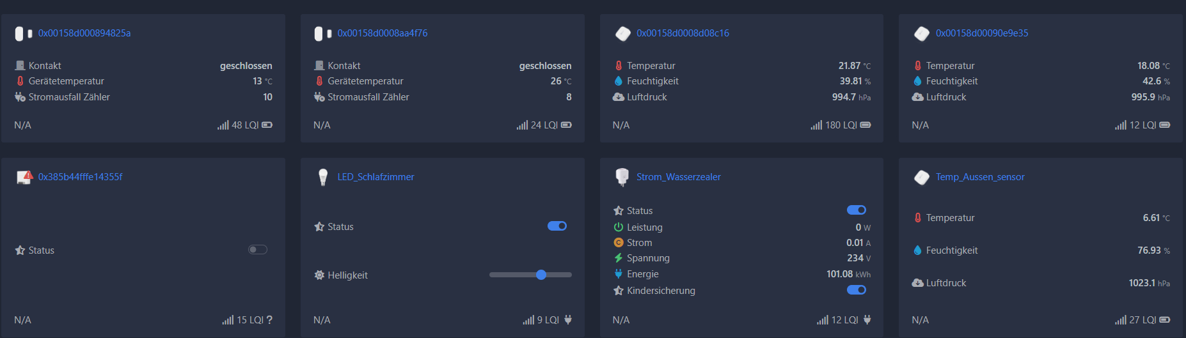Click the Helligkeit brightness slider

click(x=530, y=275)
